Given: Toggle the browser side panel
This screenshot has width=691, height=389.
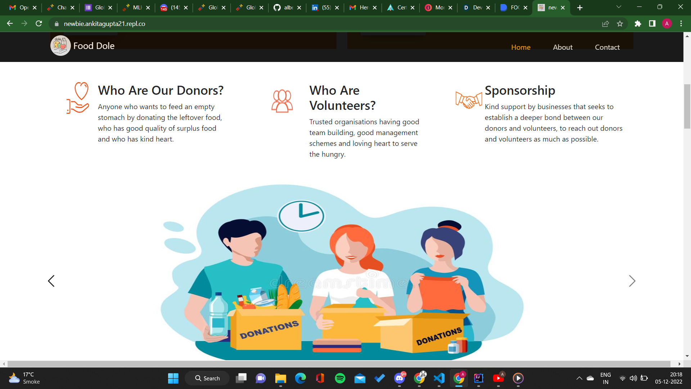Looking at the screenshot, I should (x=652, y=24).
